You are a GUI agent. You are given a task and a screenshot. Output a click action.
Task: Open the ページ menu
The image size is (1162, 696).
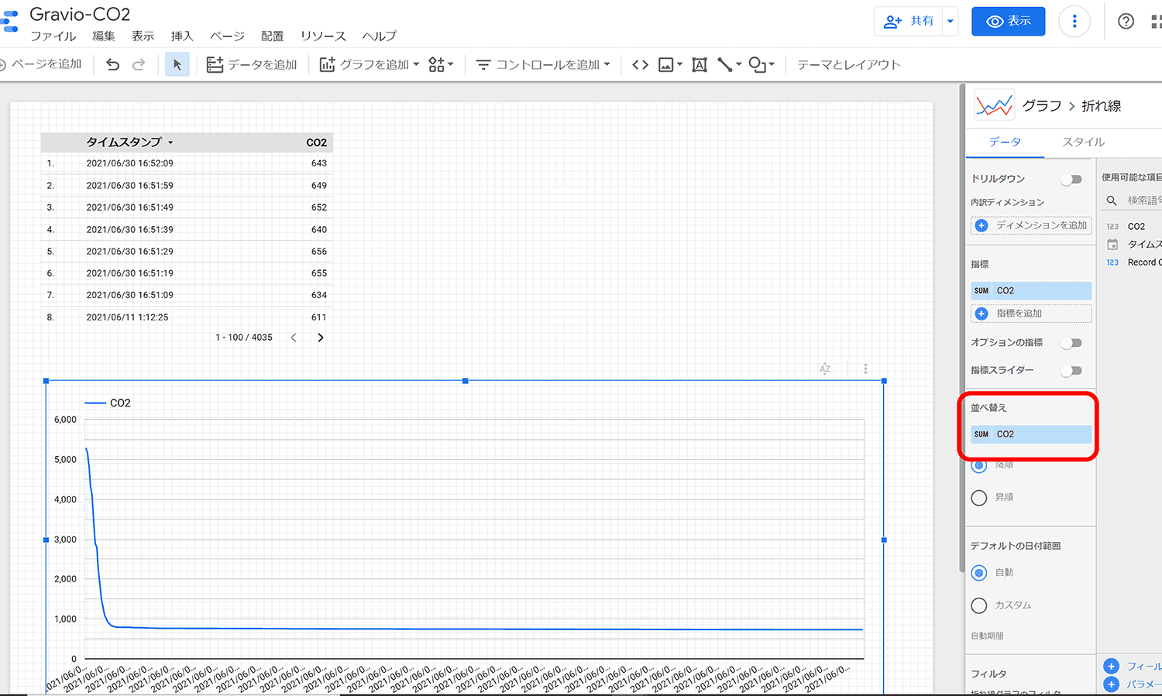pyautogui.click(x=227, y=36)
